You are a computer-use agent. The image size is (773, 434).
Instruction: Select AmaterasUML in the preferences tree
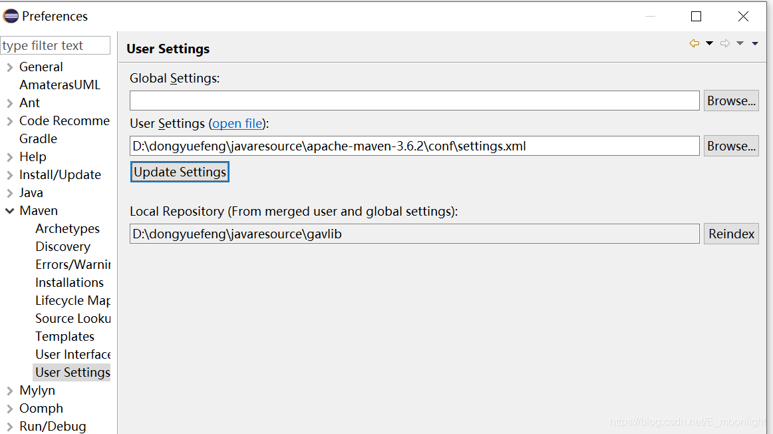tap(60, 85)
